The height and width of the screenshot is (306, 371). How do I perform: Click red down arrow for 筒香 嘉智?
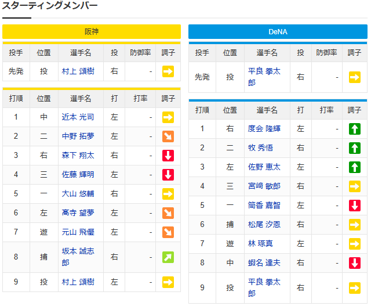coord(355,206)
